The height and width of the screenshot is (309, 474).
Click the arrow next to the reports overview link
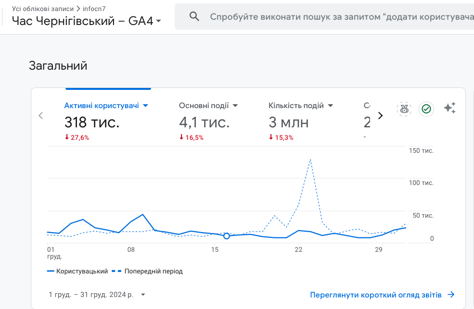point(451,295)
